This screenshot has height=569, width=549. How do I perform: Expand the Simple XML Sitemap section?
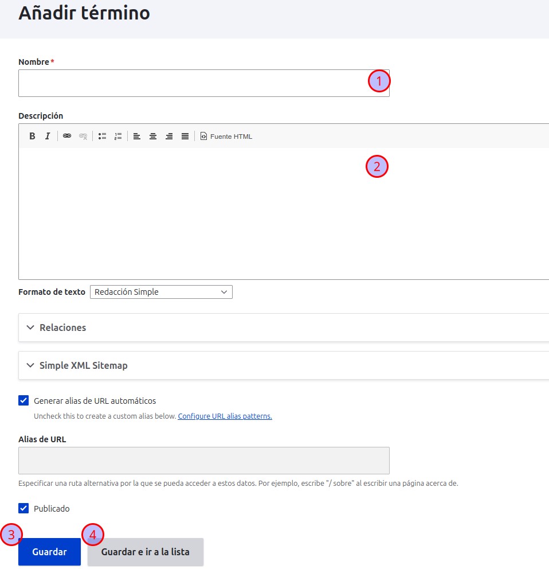click(83, 365)
